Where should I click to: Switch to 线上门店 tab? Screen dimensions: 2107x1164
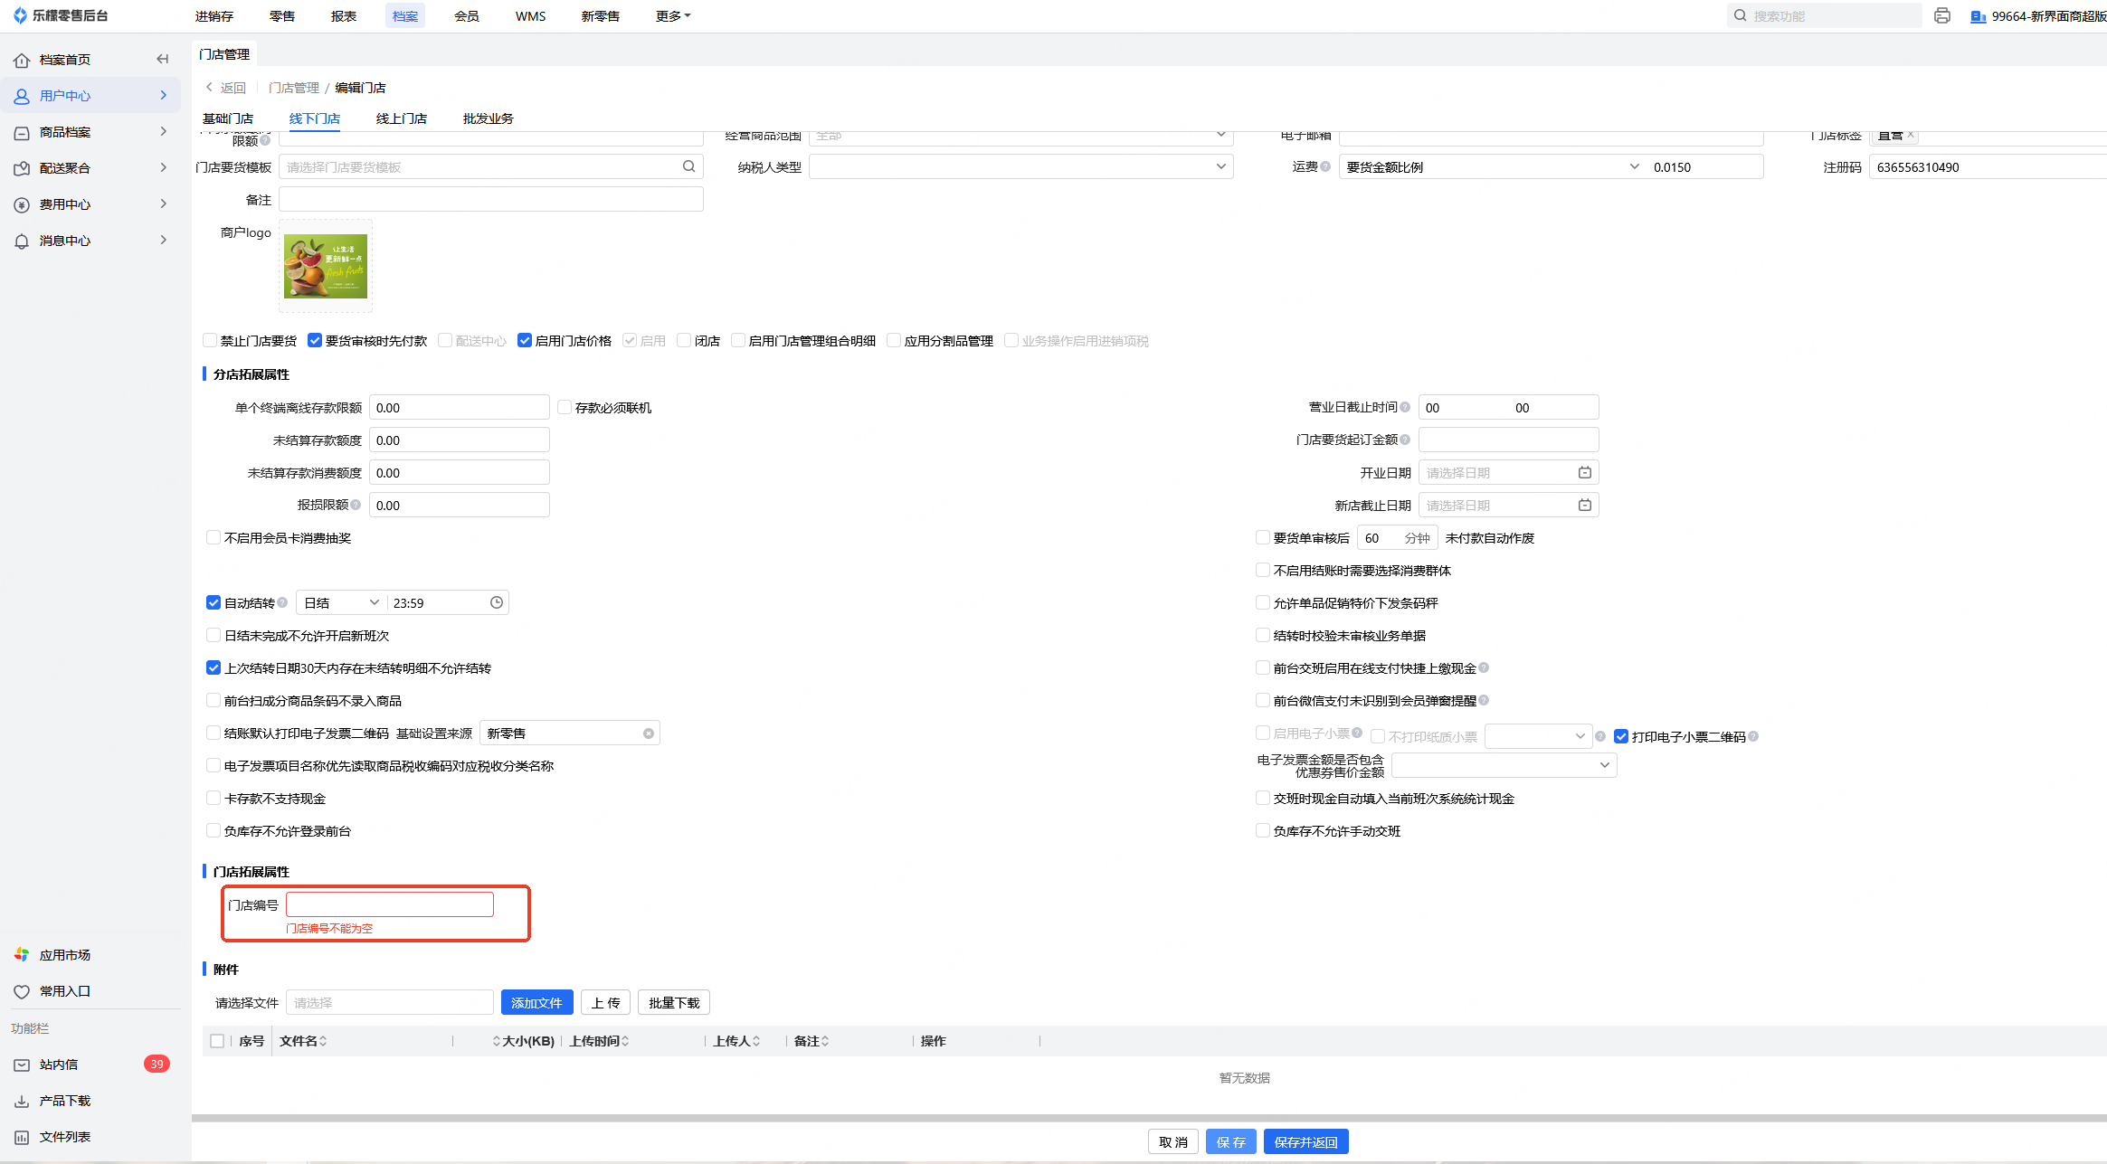click(401, 118)
